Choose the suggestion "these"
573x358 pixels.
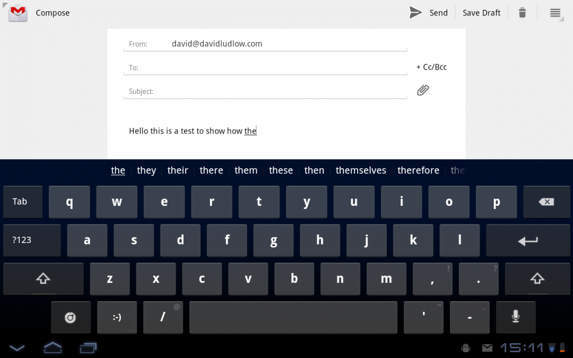tap(281, 170)
